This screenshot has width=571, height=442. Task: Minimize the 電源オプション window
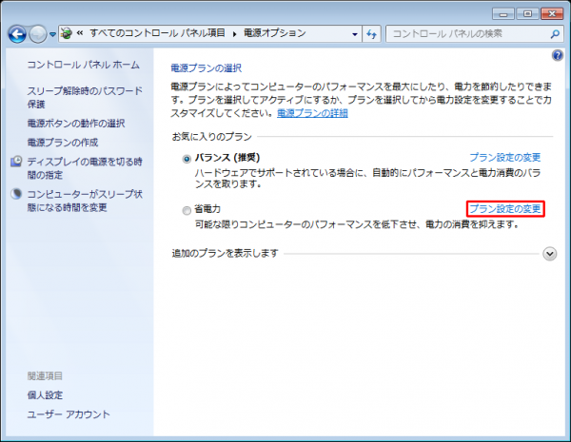tap(503, 14)
